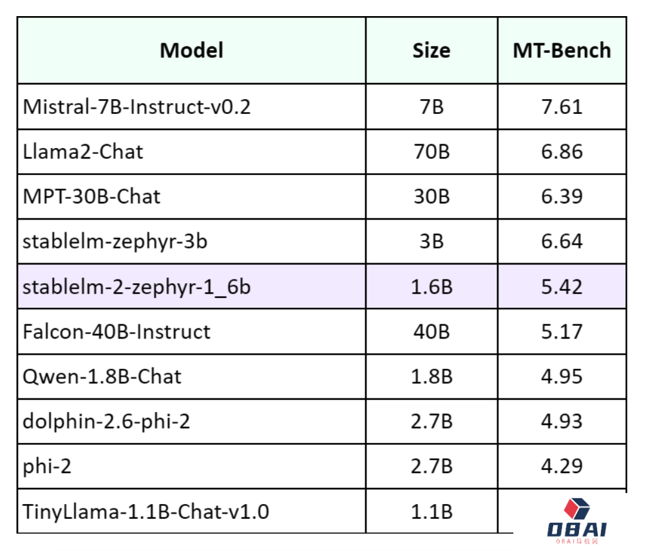
Task: Click the Mistral-7B-Instruct-v0.2 model cell
Action: click(x=137, y=106)
